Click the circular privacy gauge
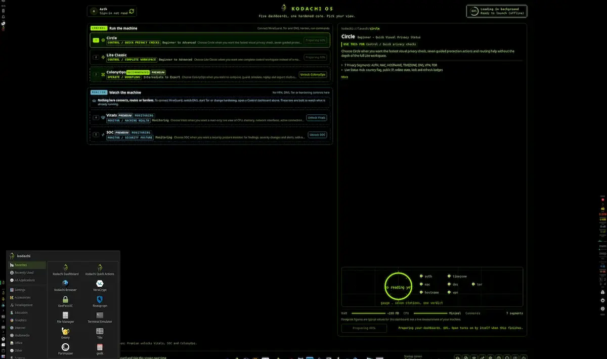The width and height of the screenshot is (607, 359). click(398, 287)
